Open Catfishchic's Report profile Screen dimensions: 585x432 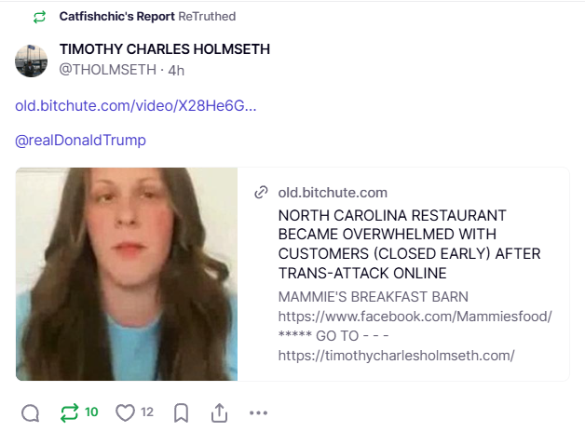pos(116,17)
